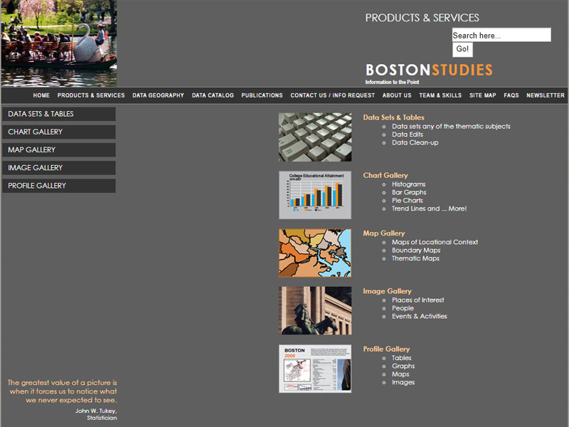Open the statue building thumbnail

coord(315,310)
